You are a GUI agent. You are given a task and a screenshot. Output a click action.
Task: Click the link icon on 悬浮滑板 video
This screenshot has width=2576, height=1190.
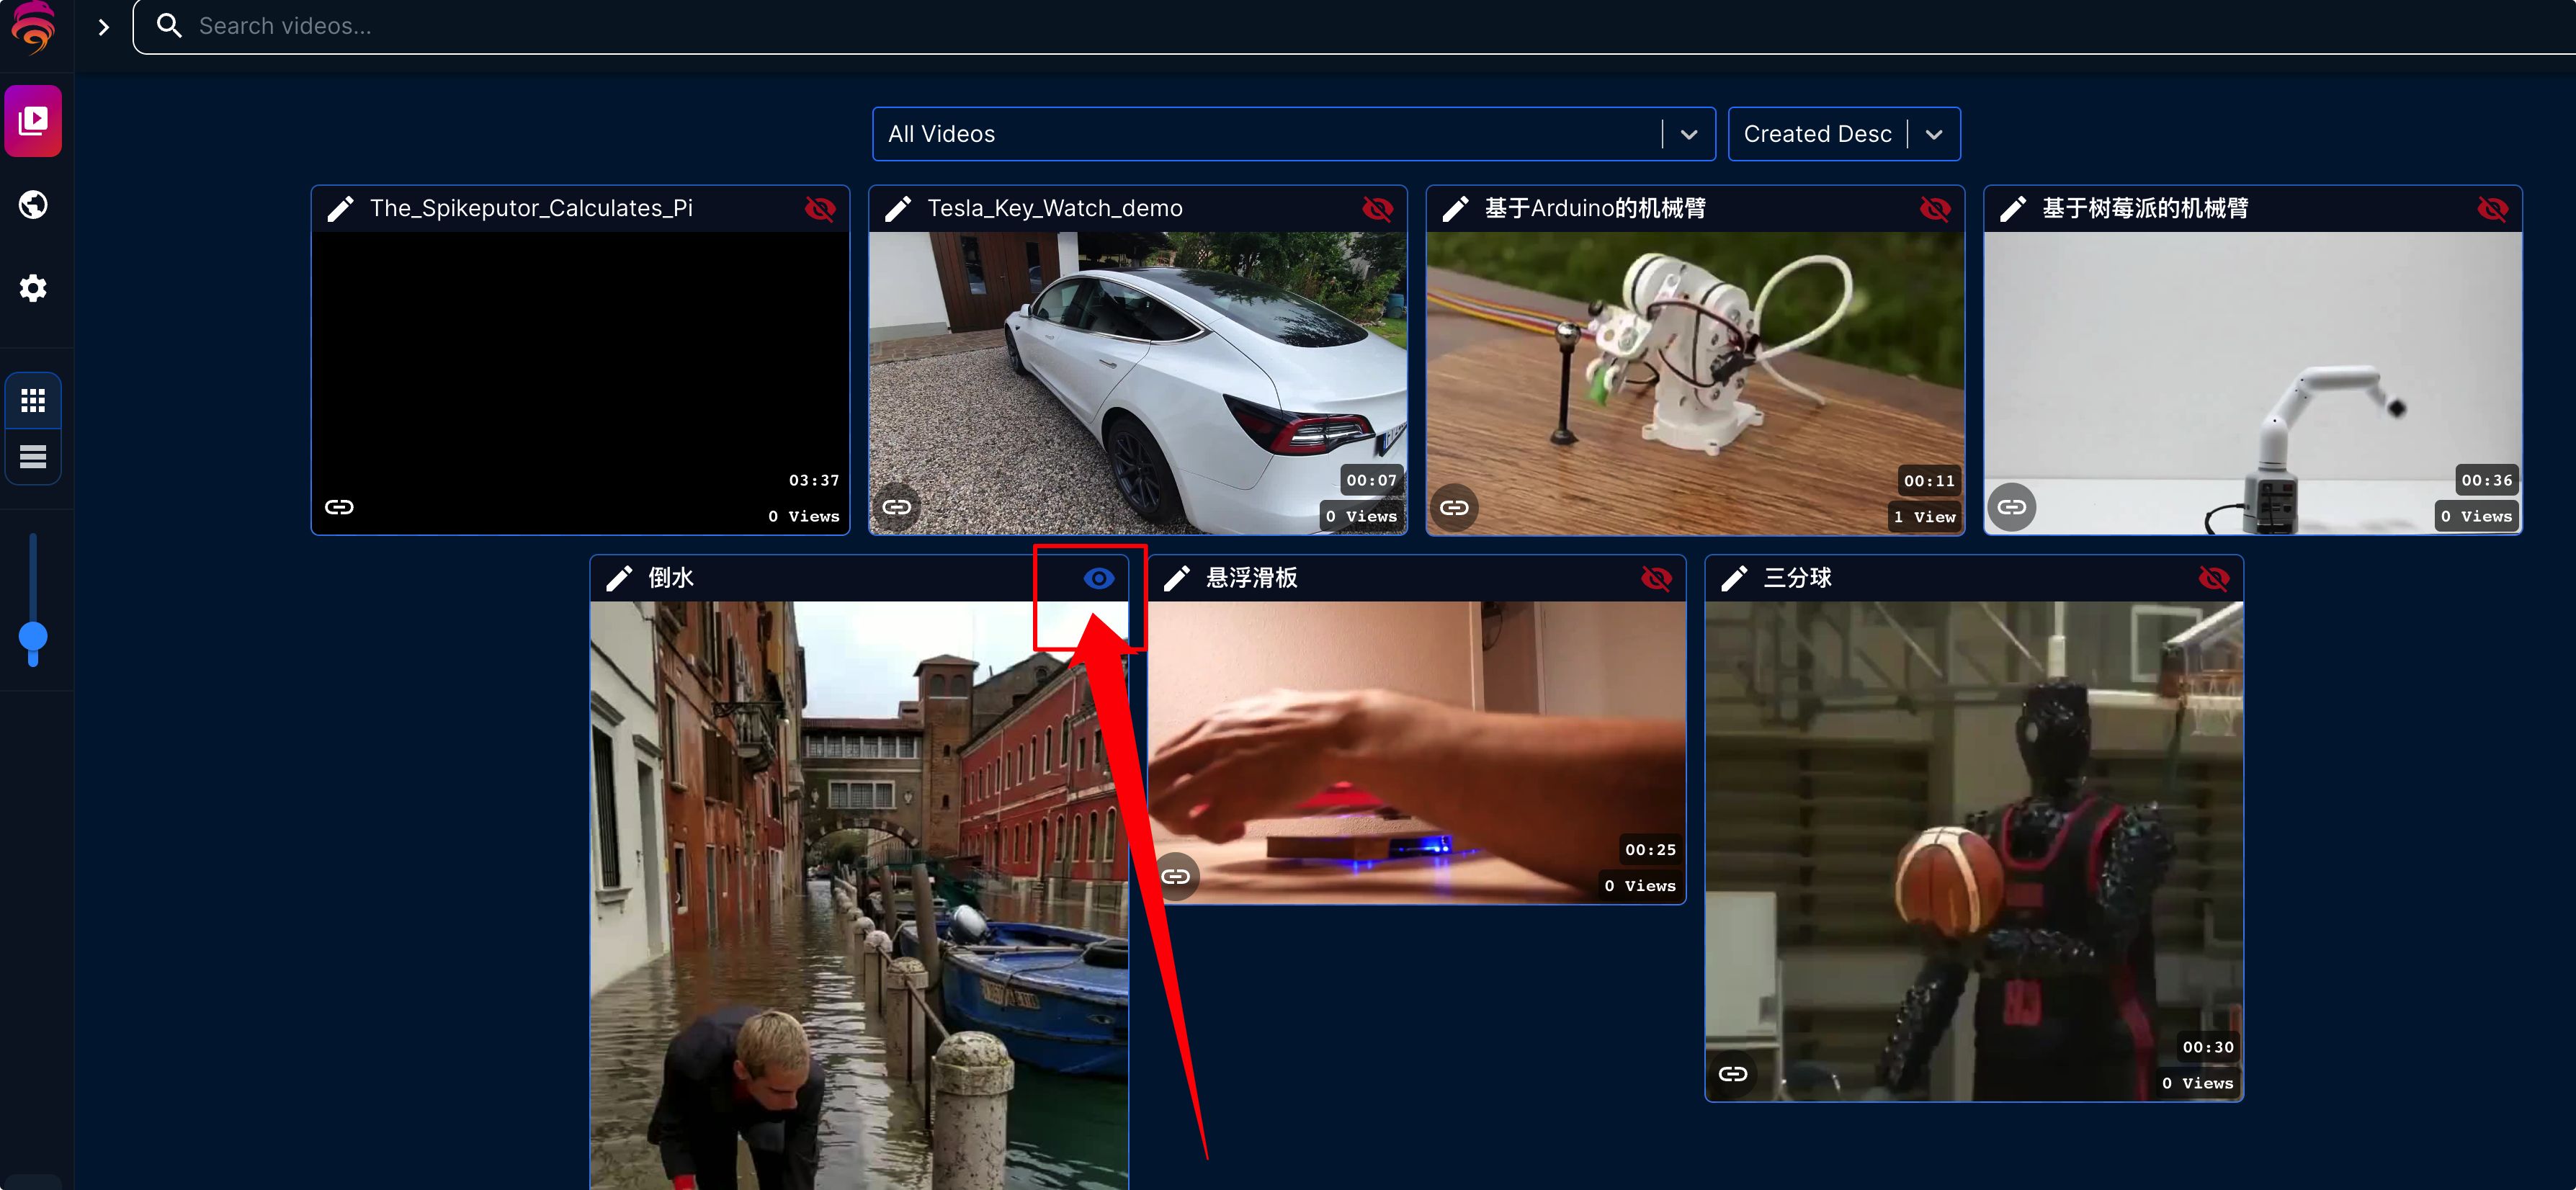point(1175,876)
